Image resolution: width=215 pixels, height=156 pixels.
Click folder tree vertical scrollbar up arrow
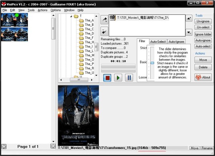[96, 16]
